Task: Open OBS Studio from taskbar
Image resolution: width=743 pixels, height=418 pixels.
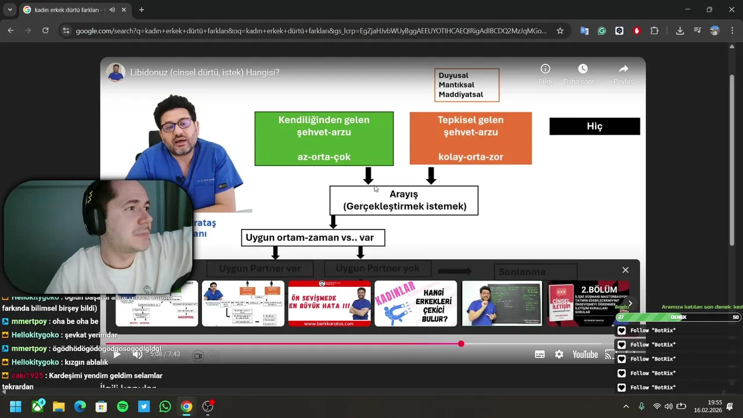Action: 208,406
